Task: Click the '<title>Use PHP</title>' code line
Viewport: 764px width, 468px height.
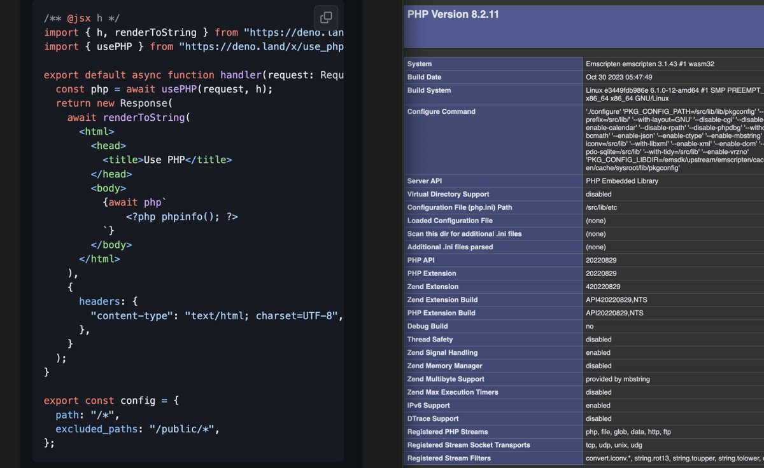Action: [x=167, y=160]
